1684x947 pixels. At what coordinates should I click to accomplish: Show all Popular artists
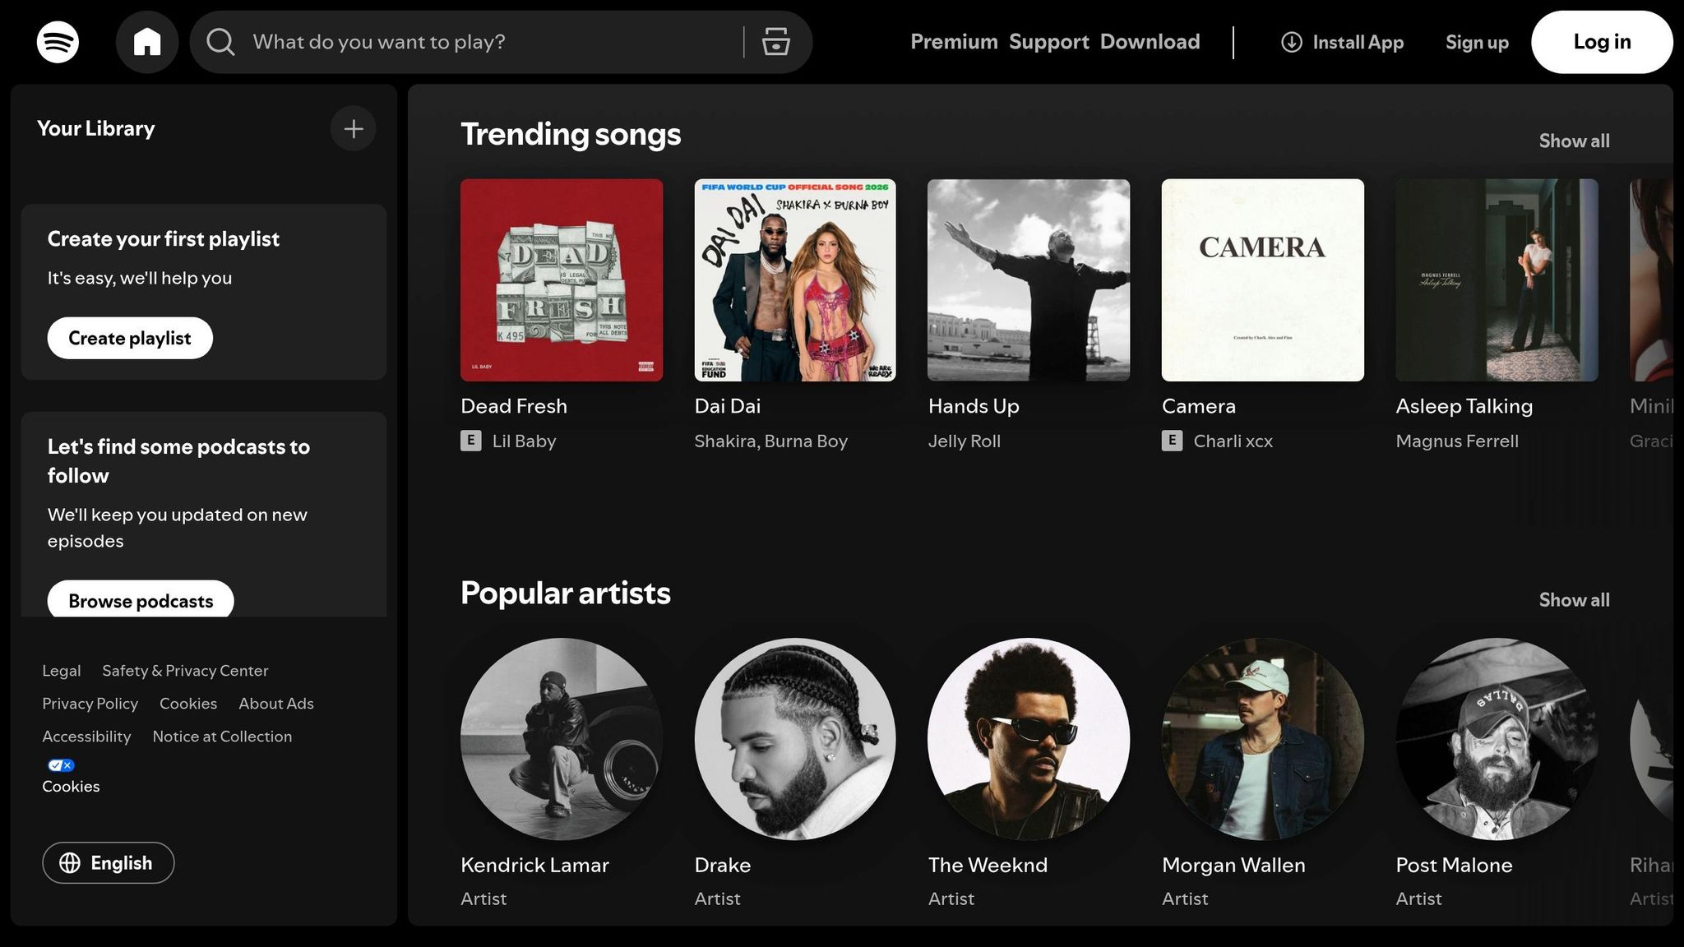coord(1574,600)
